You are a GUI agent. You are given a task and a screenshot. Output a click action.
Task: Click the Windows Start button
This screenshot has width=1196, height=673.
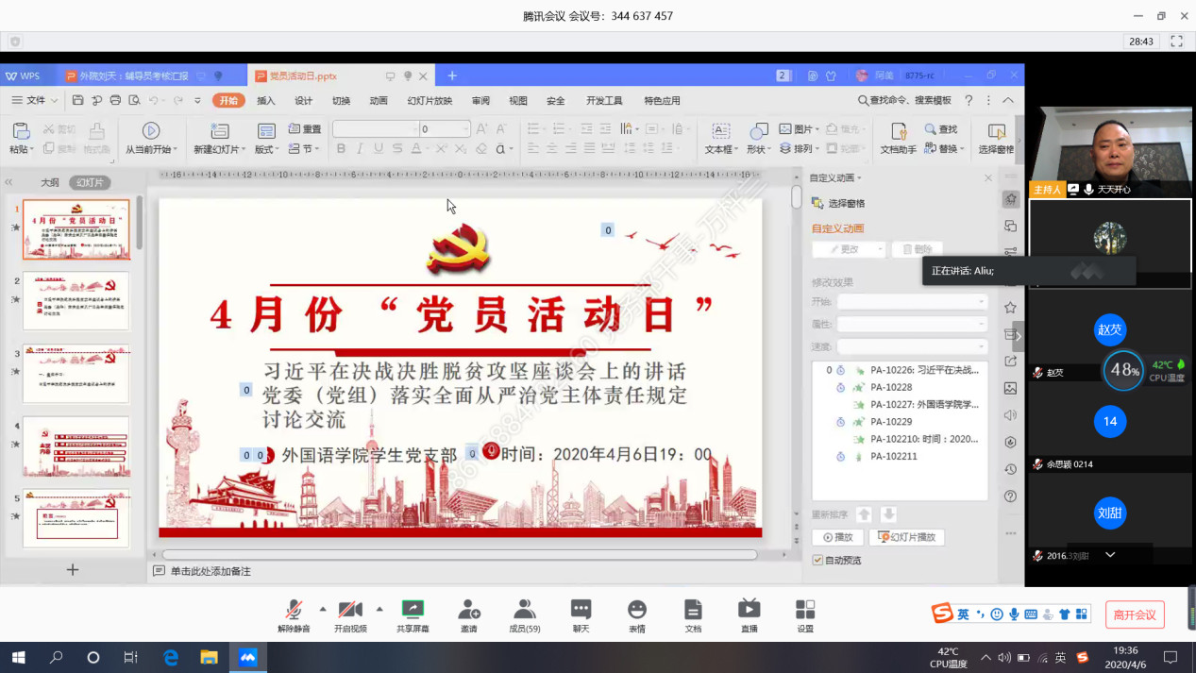tap(18, 657)
